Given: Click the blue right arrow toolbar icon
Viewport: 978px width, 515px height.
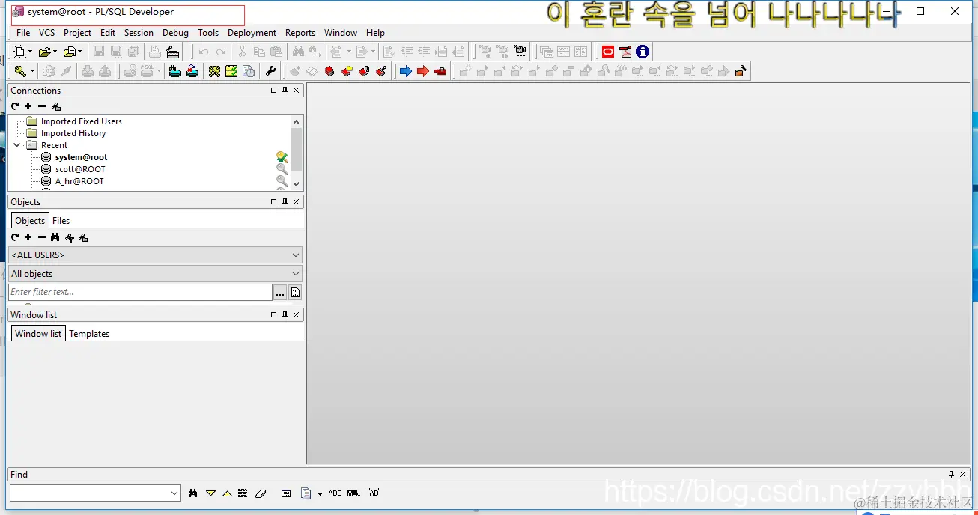Looking at the screenshot, I should coord(406,71).
